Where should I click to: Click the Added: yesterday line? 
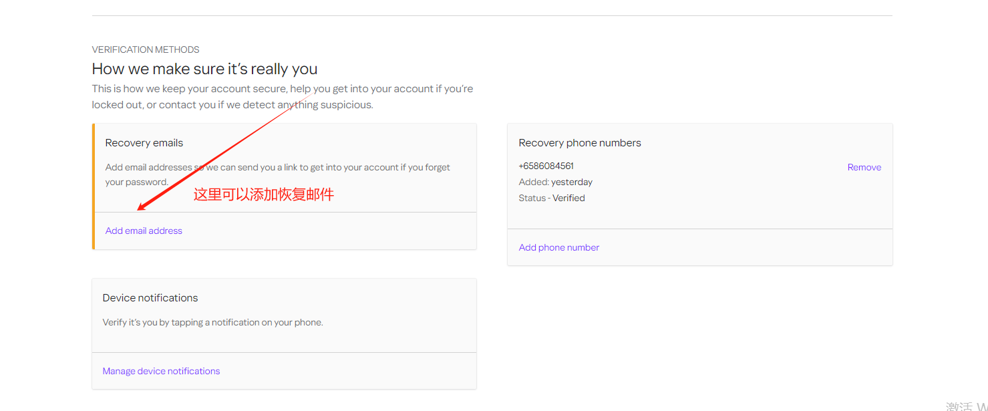(x=555, y=182)
